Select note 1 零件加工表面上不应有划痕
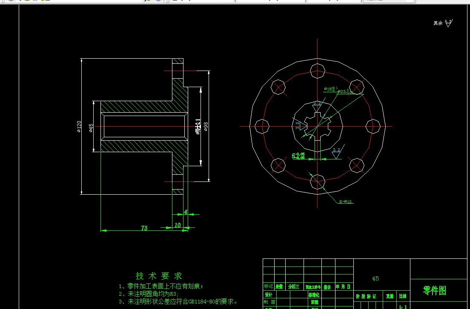470x309 pixels. tap(161, 286)
